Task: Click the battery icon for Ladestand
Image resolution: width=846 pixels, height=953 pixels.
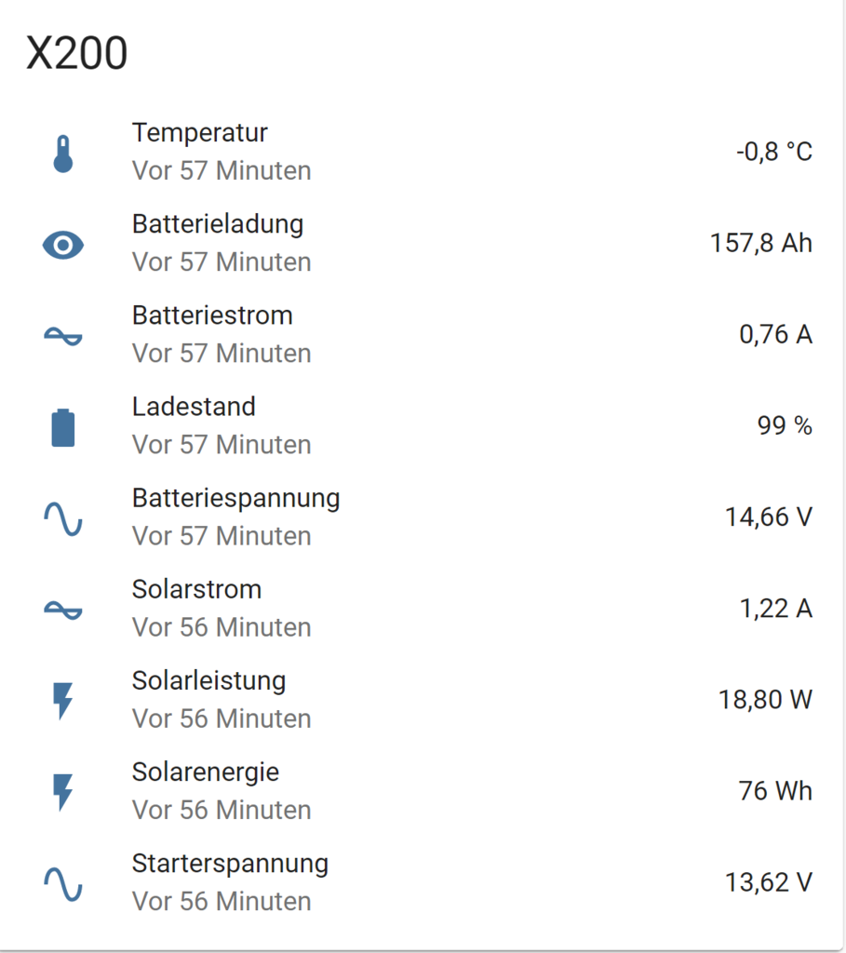Action: (63, 428)
